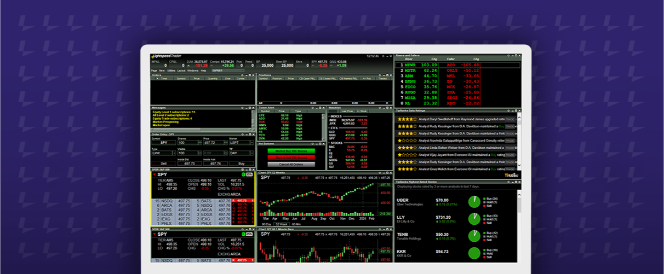This screenshot has height=274, width=664.
Task: Open Chart SPY 52 Weeks settings icon
Action: [x=380, y=173]
